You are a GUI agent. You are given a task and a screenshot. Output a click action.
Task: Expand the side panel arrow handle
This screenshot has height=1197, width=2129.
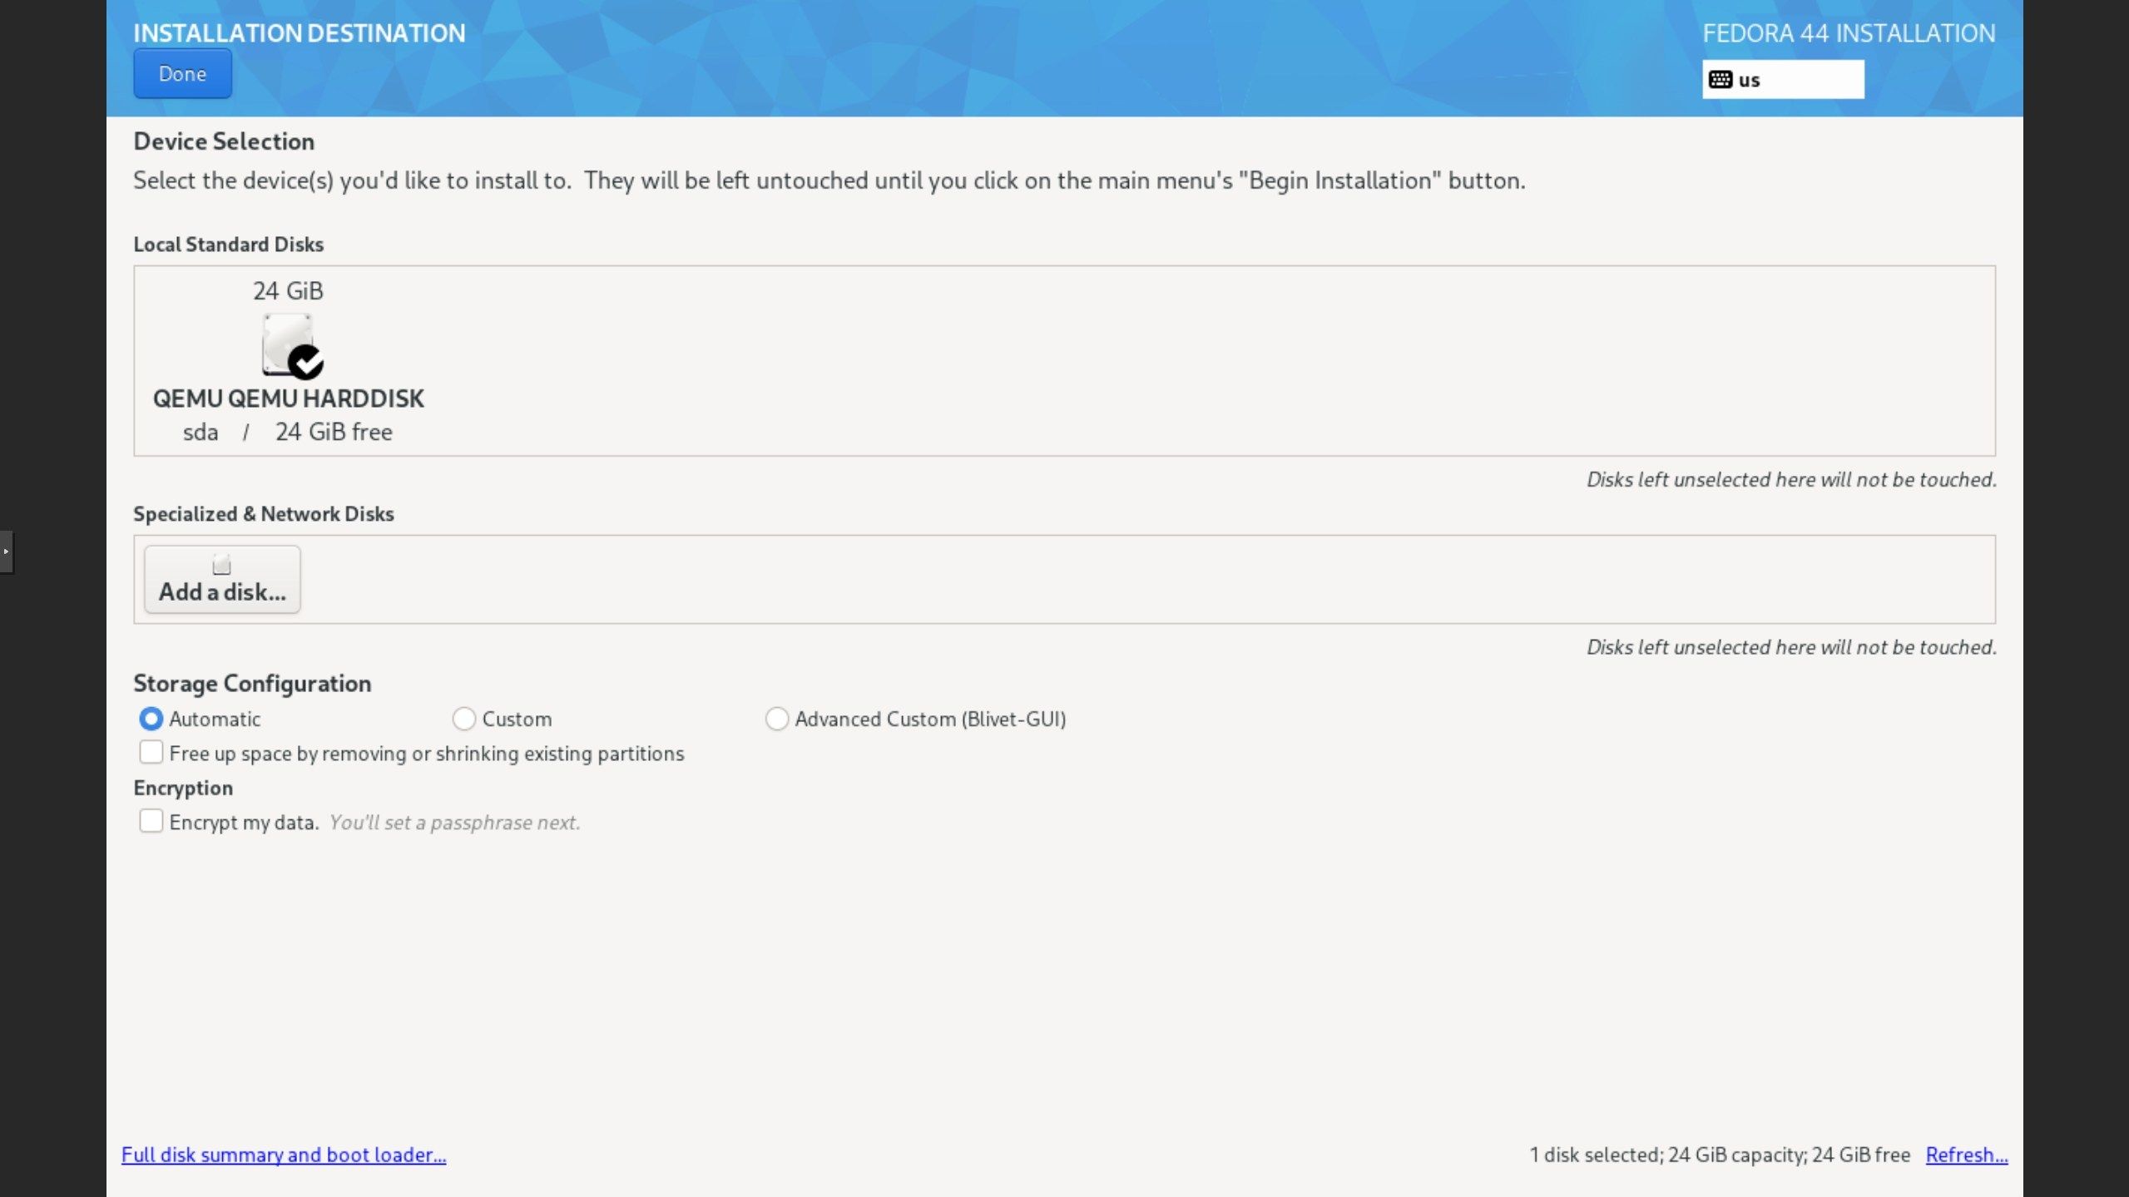pyautogui.click(x=7, y=552)
